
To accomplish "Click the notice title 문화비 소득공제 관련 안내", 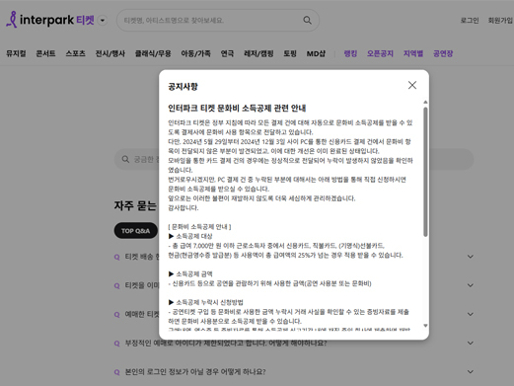I will [237, 109].
